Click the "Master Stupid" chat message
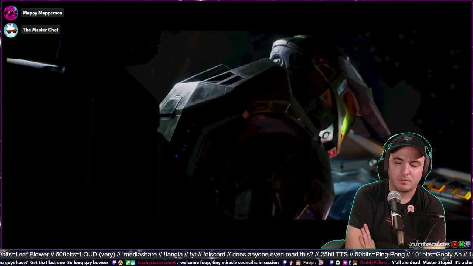This screenshot has height=266, width=473. [437, 263]
